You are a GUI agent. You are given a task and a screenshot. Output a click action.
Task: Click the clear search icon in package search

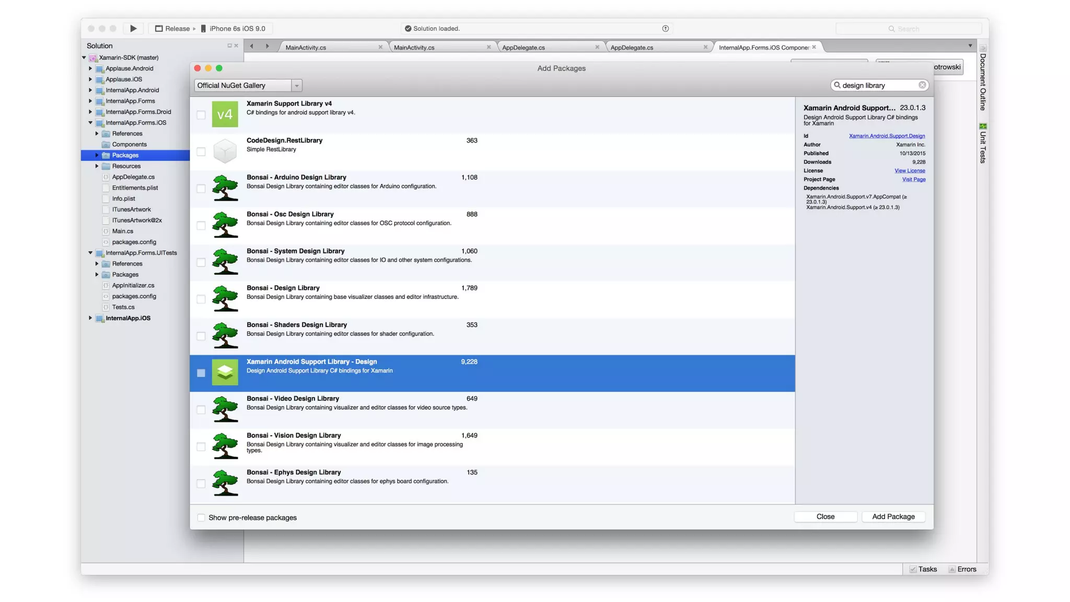point(922,85)
